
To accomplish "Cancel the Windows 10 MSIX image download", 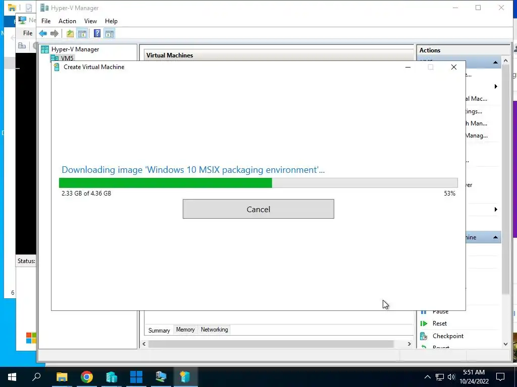I will pyautogui.click(x=258, y=209).
